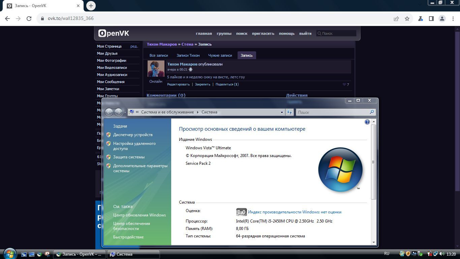Like the post via heart icon
Viewport: 460px width, 259px height.
click(344, 84)
